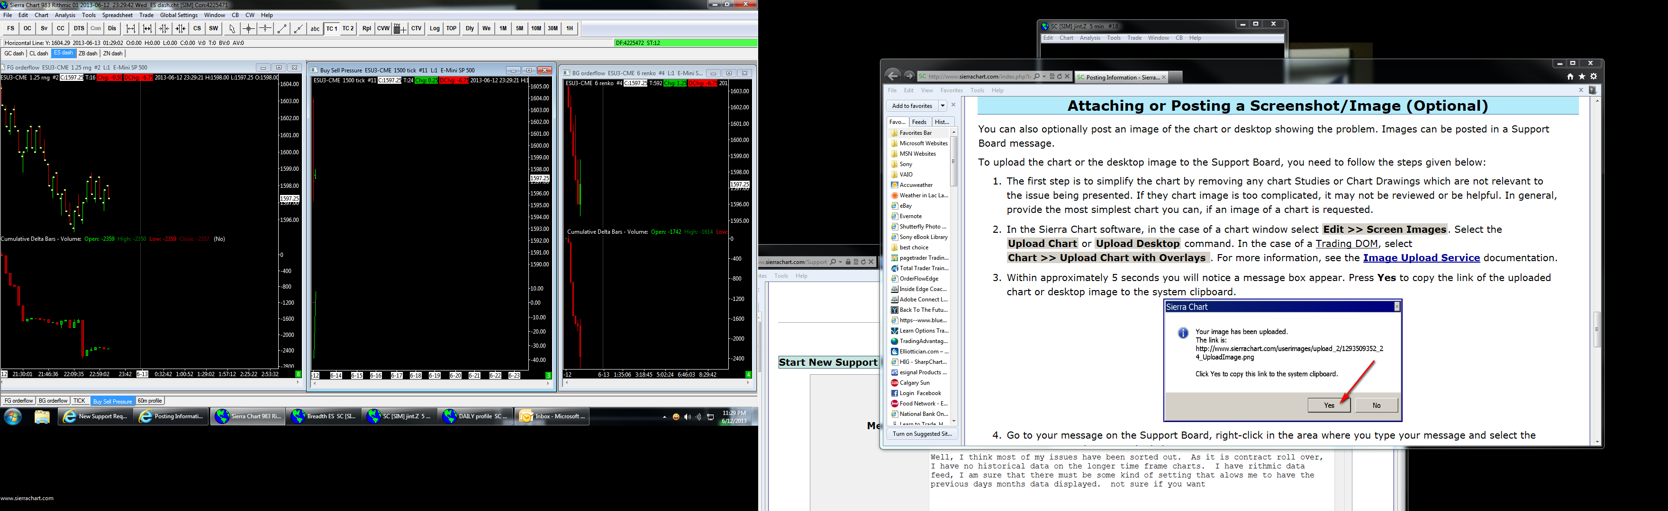Select the pointer tool in toolbar
The image size is (1668, 511).
pos(232,28)
